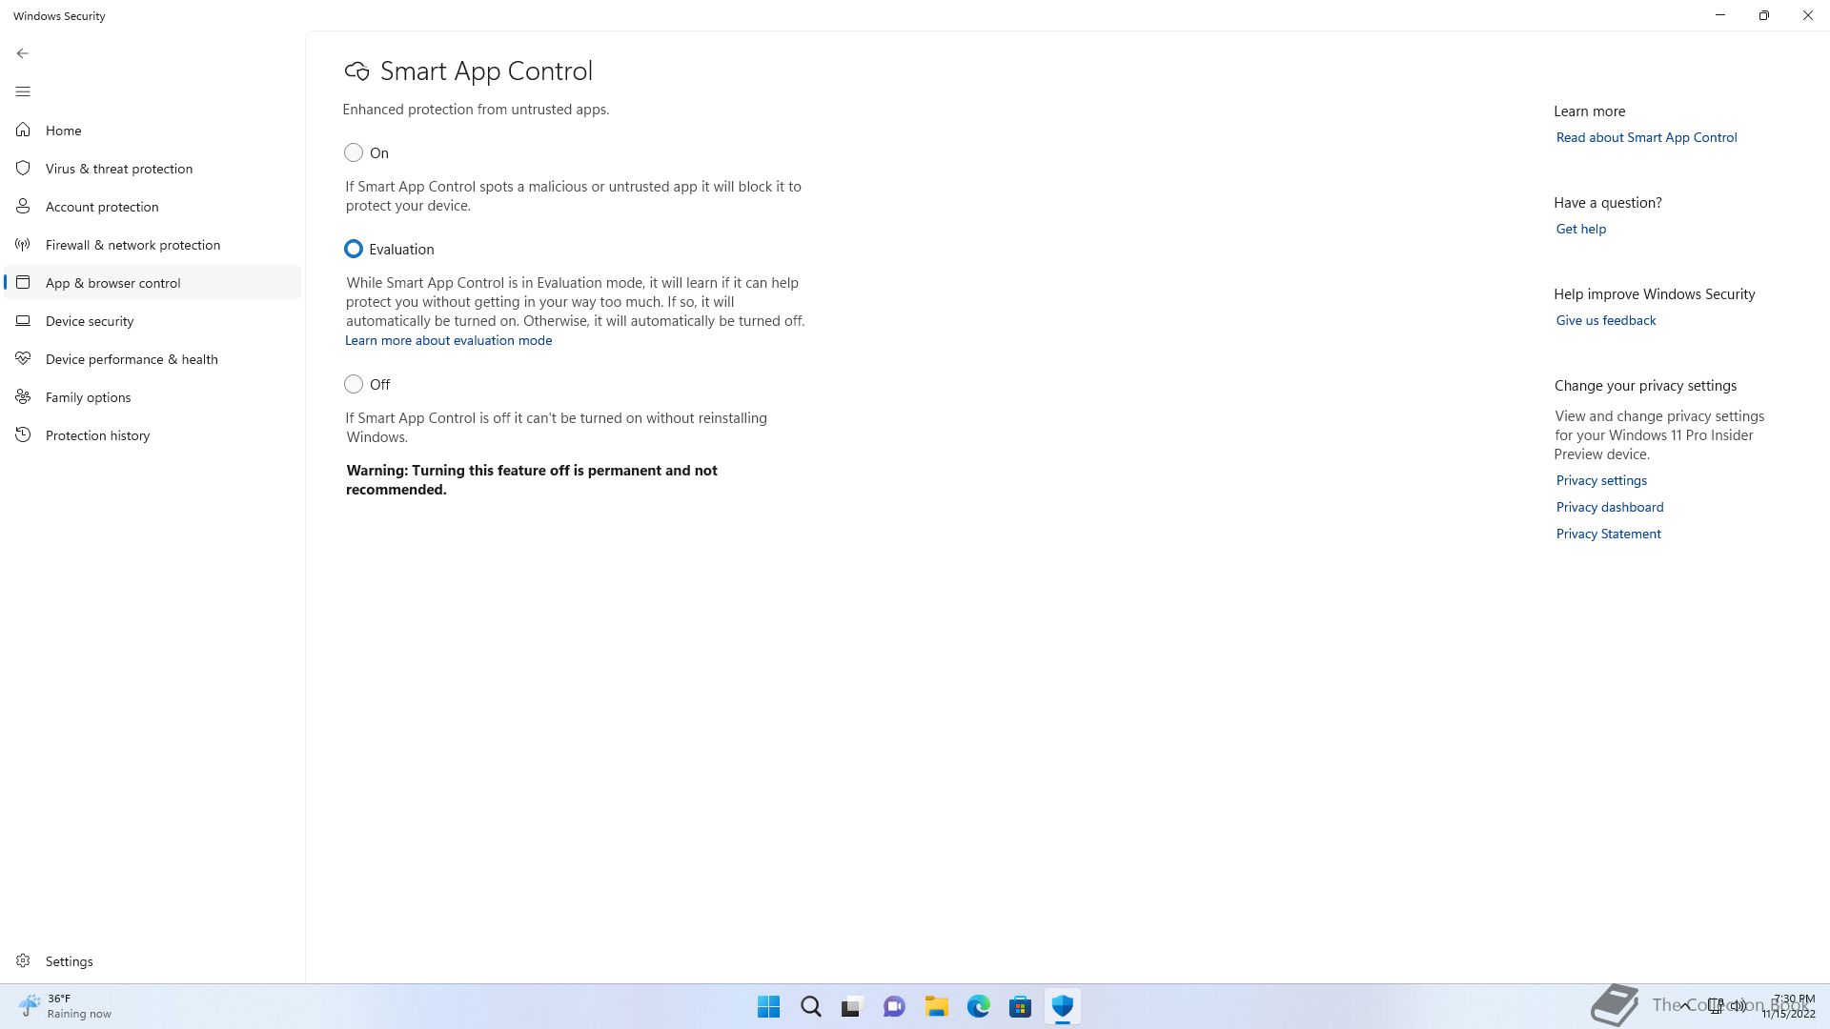The image size is (1830, 1029).
Task: Open Read about Smart App Control link
Action: click(x=1646, y=137)
